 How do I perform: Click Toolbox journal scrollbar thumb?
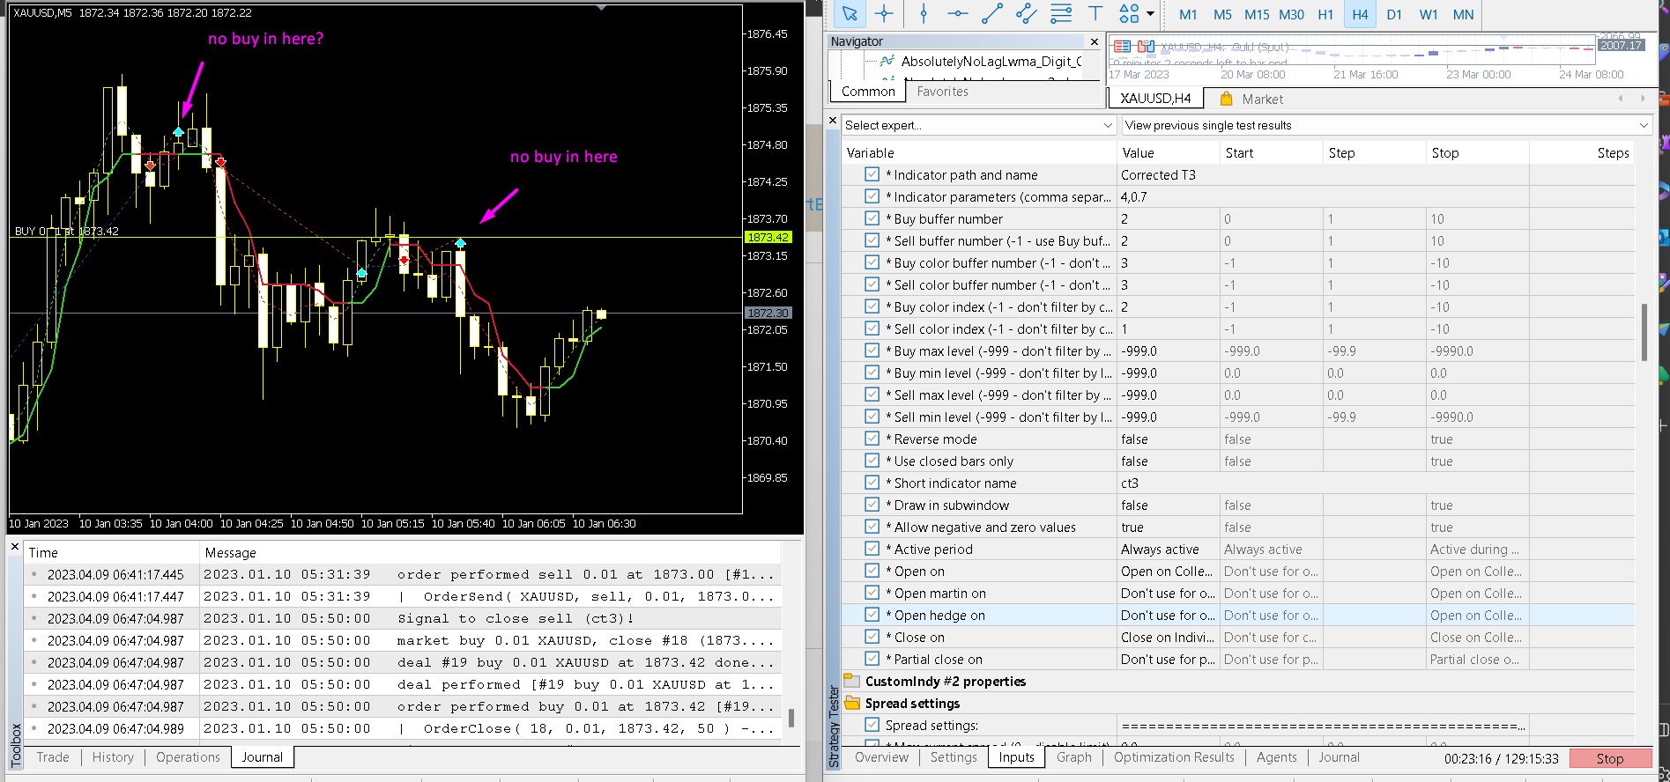[x=790, y=718]
